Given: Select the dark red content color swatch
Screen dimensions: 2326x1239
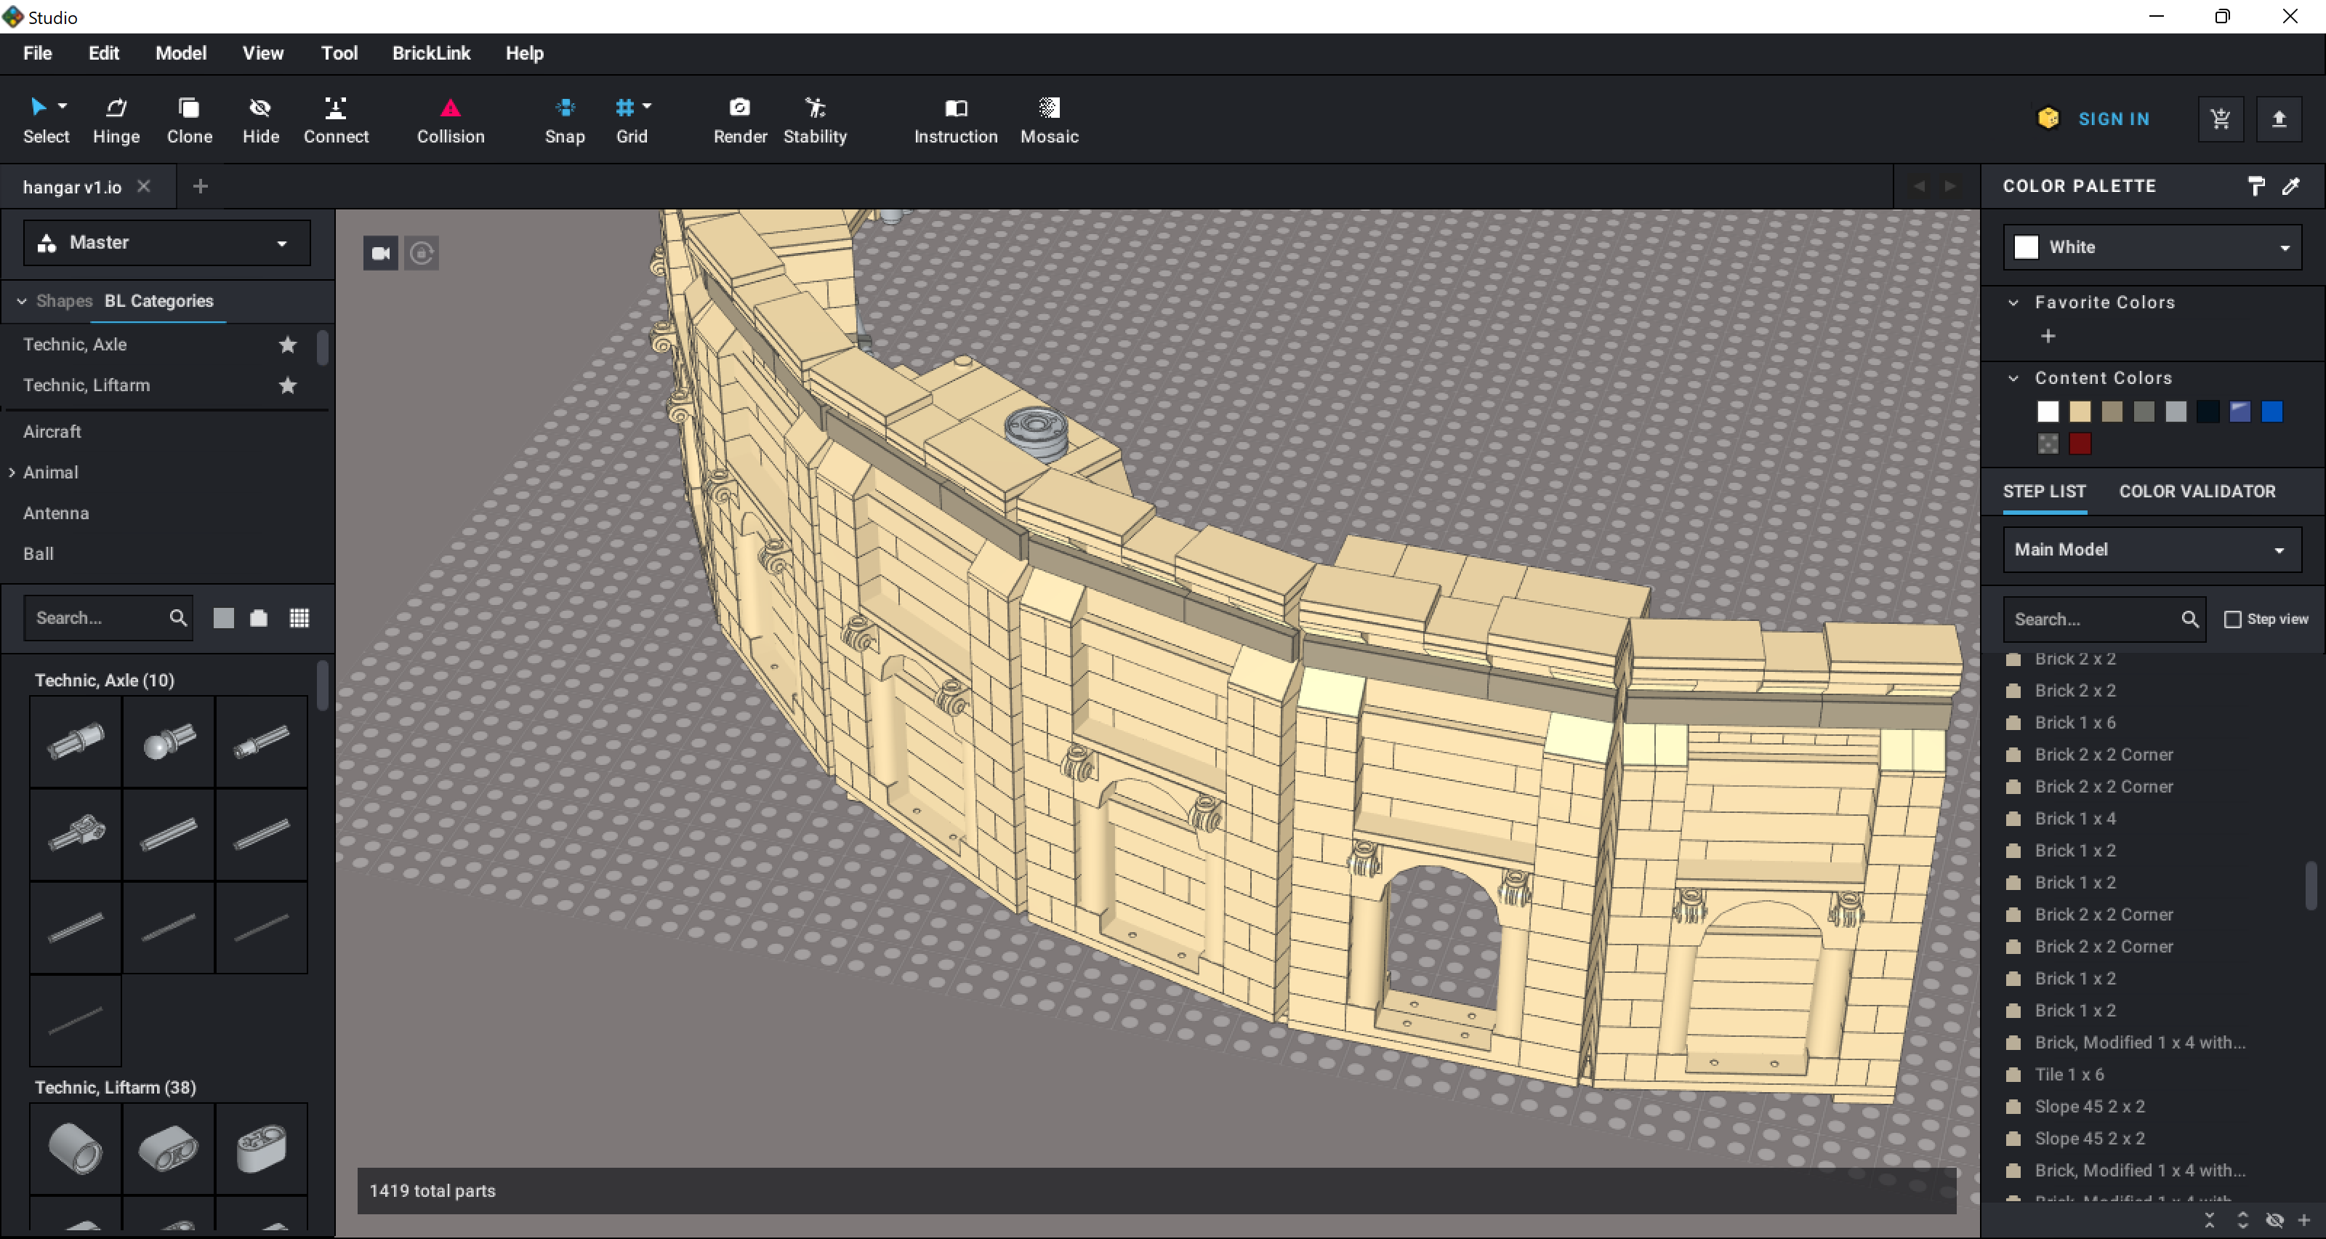Looking at the screenshot, I should pyautogui.click(x=2080, y=444).
